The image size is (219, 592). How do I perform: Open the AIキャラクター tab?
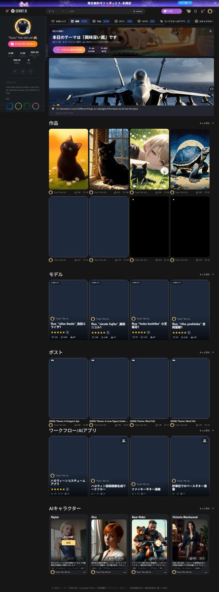[204, 22]
